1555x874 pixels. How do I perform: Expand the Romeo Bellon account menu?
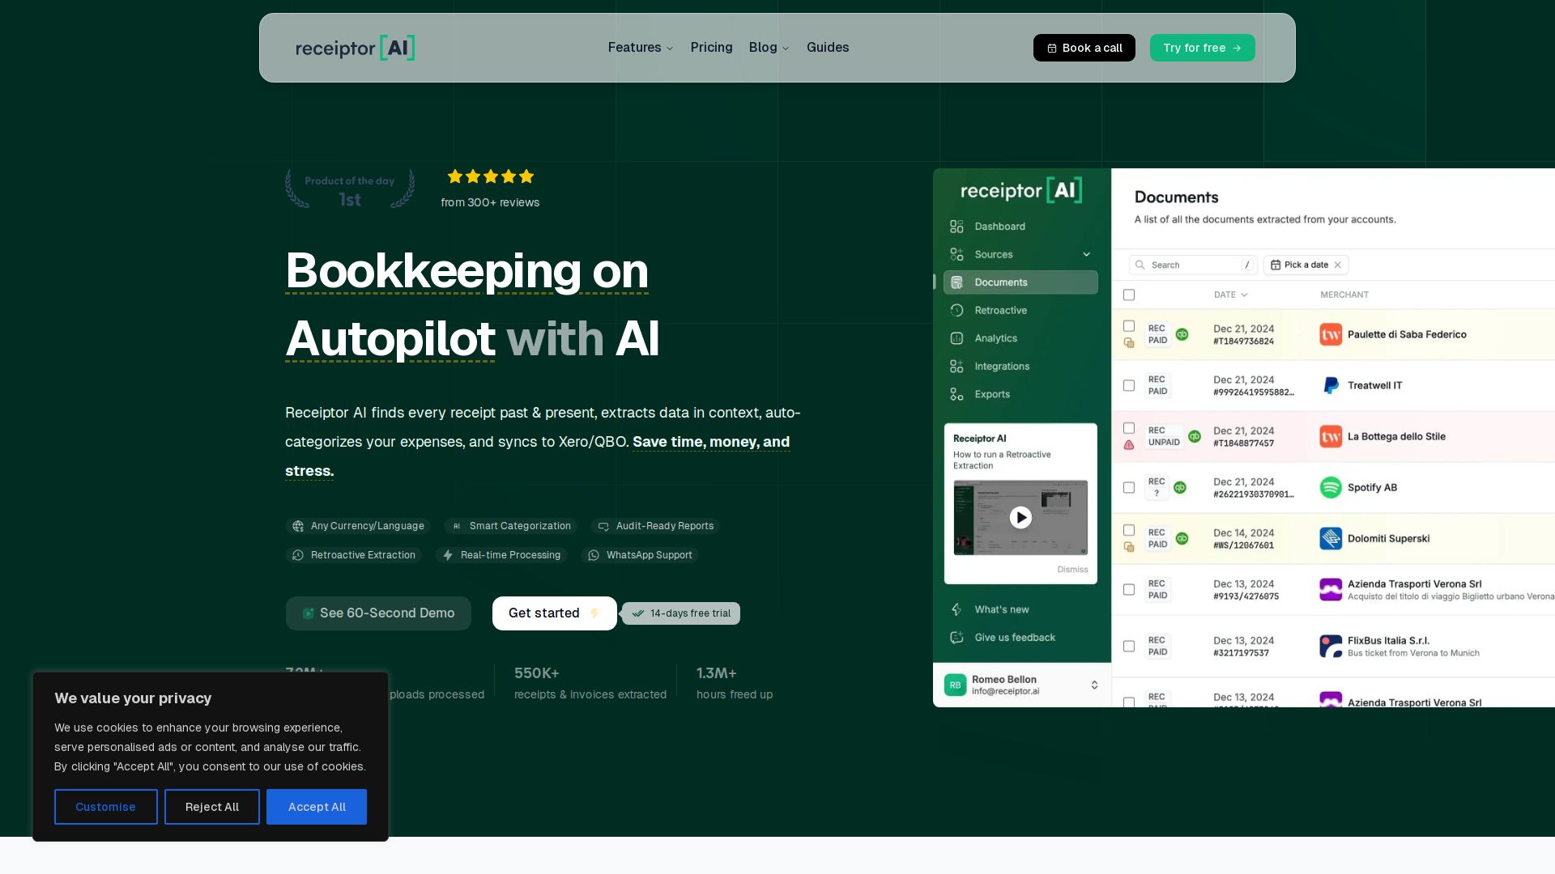click(1094, 685)
